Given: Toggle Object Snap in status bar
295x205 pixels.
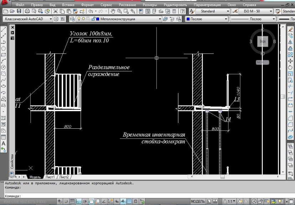Looking at the screenshot, I should [91, 201].
